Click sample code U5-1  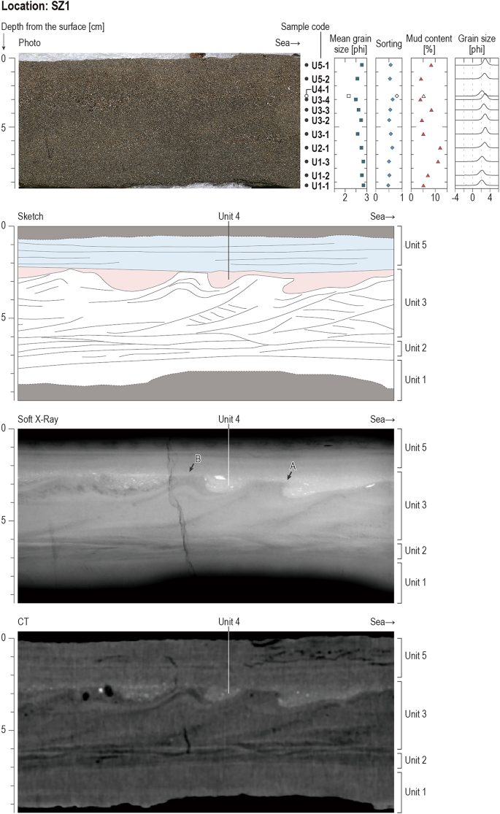tap(320, 66)
